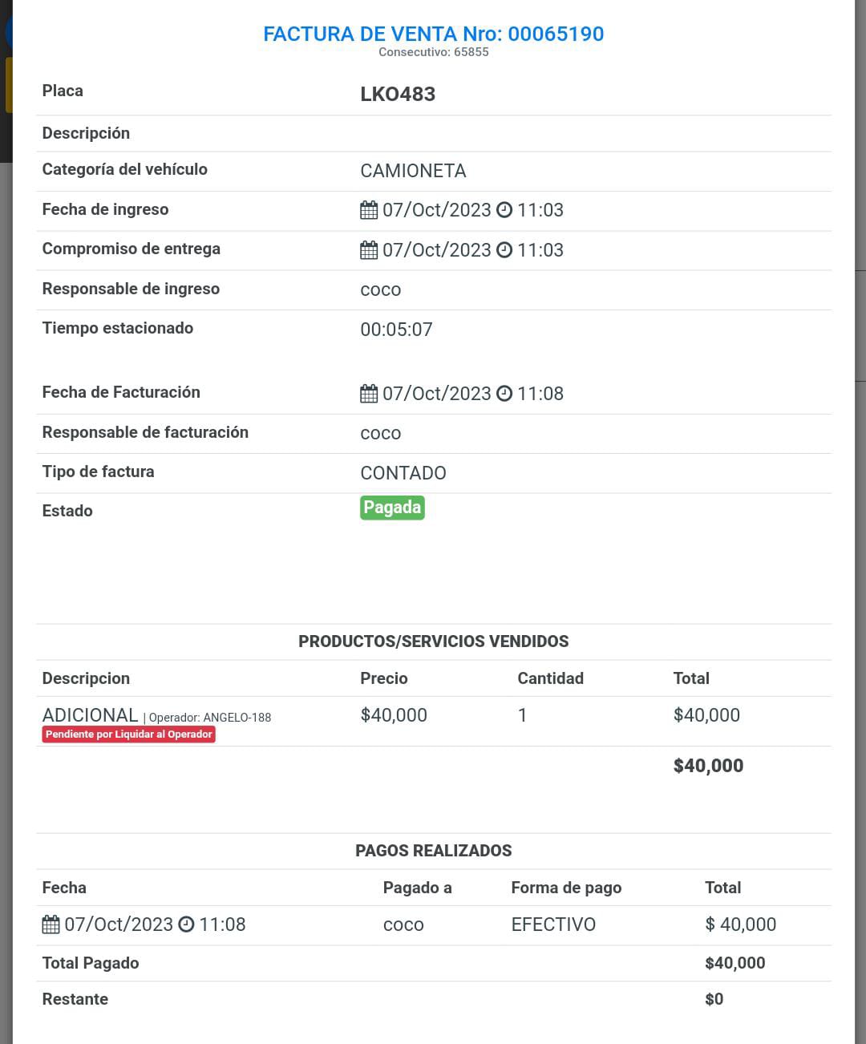Image resolution: width=866 pixels, height=1044 pixels.
Task: Click clock icon in the Pagos Realizados row
Action: (x=186, y=925)
